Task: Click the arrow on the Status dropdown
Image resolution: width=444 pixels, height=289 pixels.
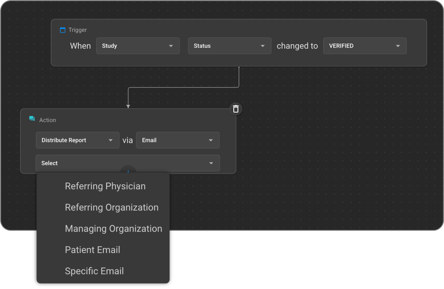Action: [x=263, y=46]
